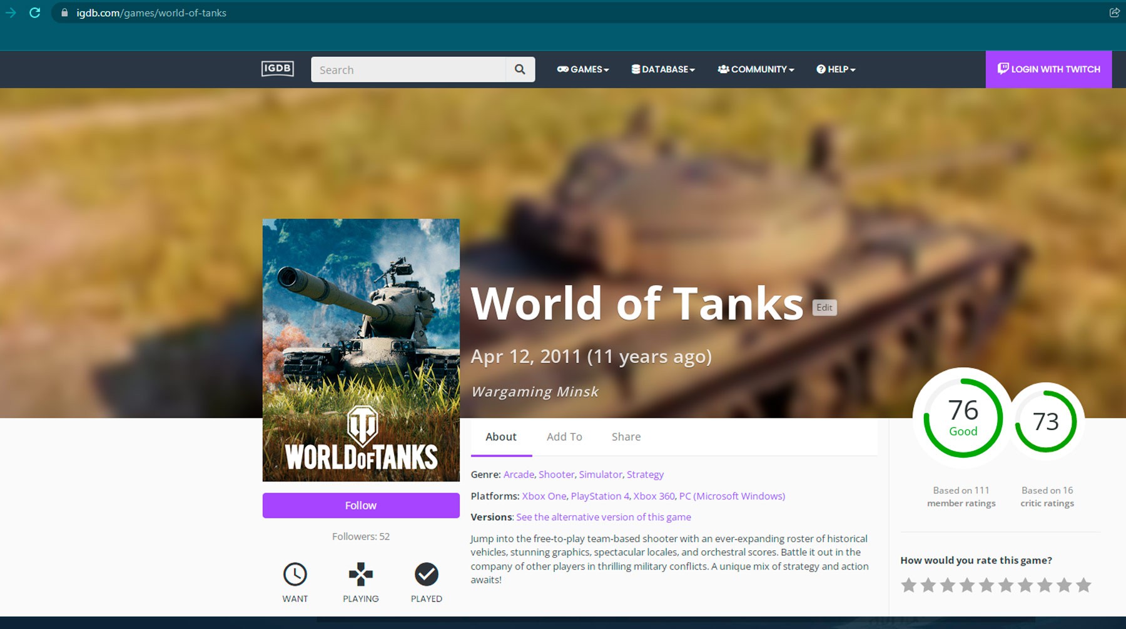Click the Edit button beside the title
The image size is (1126, 629).
pyautogui.click(x=824, y=308)
